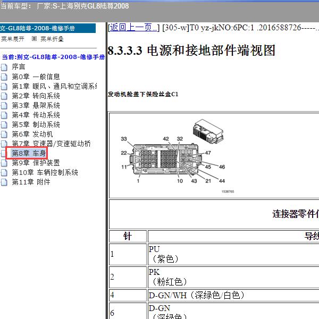Click 菜单折叠 to collapse menu
This screenshot has height=319, width=319.
(x=52, y=39)
